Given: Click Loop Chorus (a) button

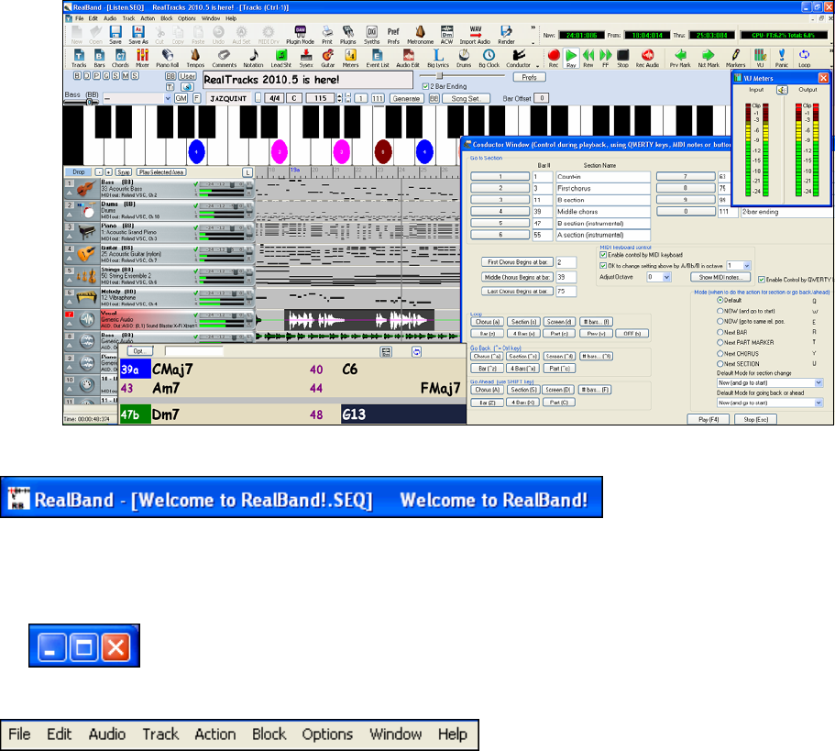Looking at the screenshot, I should (x=487, y=322).
